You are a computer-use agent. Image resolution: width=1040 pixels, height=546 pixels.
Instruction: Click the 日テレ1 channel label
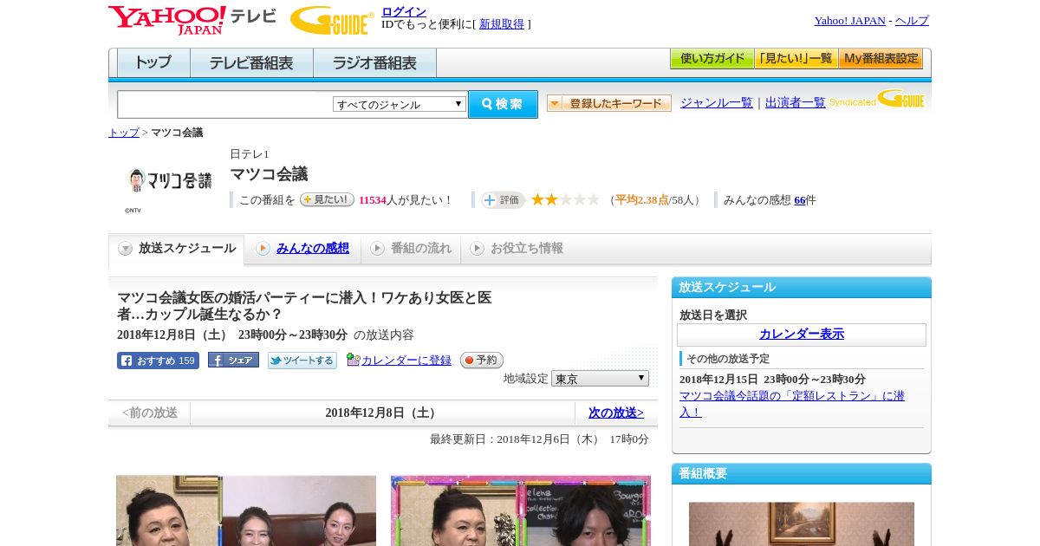tap(250, 153)
